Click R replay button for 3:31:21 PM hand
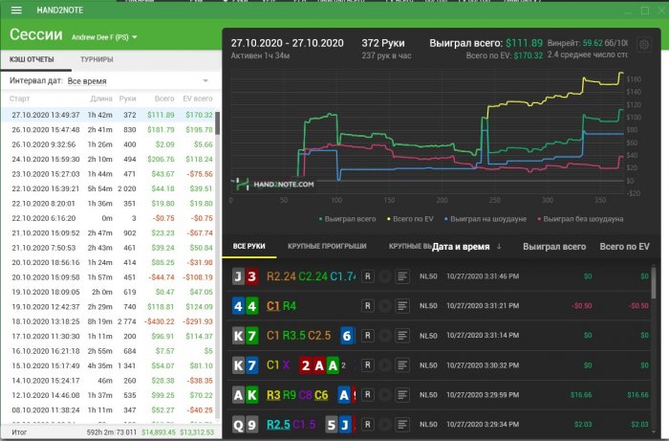This screenshot has height=441, width=669. 367,306
